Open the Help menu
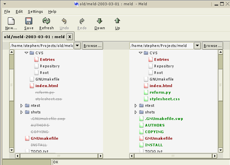This screenshot has height=165, width=230. tap(52, 12)
